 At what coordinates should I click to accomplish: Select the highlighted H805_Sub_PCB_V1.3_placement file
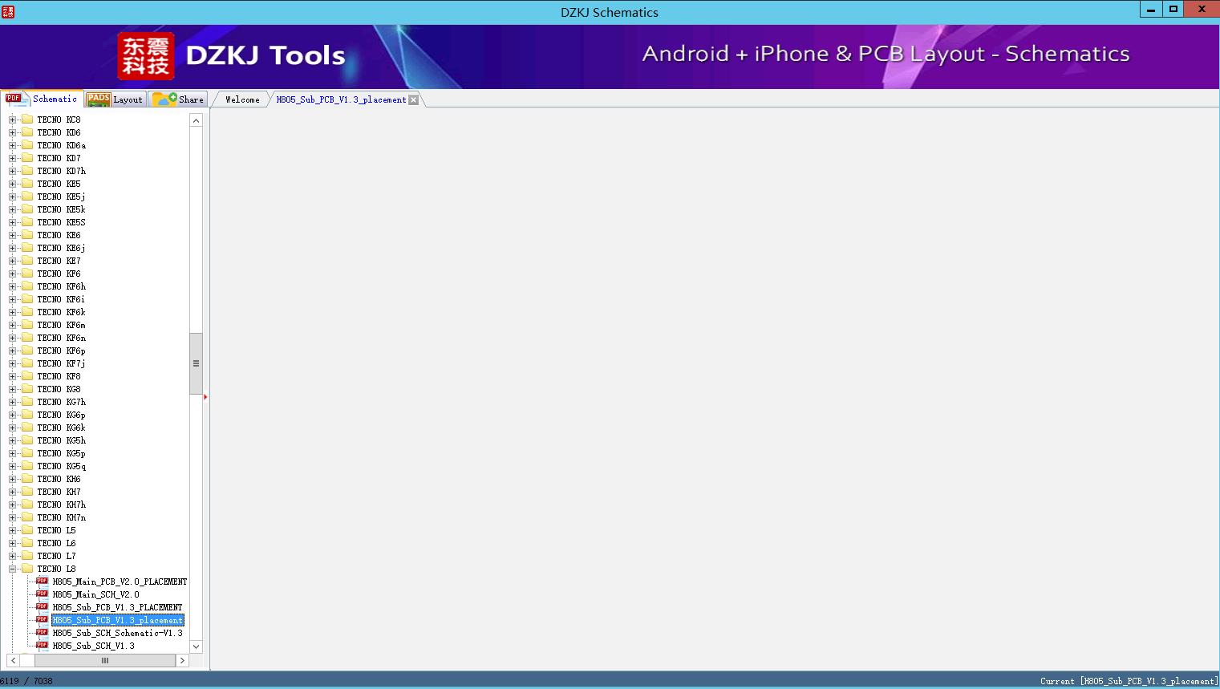coord(118,620)
